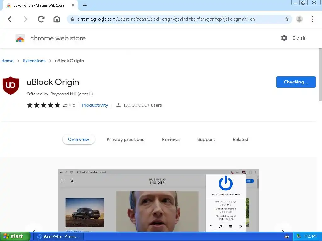Image resolution: width=322 pixels, height=241 pixels.
Task: Click the 7:52 PM taskbar clock
Action: click(310, 237)
